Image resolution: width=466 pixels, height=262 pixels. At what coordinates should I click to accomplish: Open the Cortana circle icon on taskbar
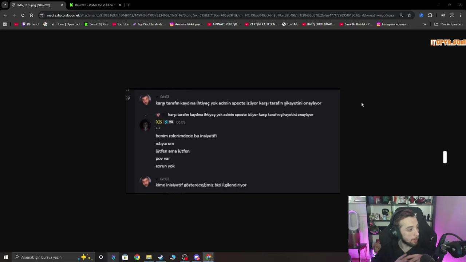[101, 257]
